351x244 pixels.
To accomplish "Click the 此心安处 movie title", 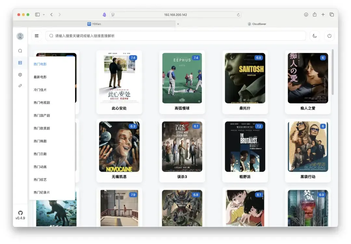I will tap(119, 108).
